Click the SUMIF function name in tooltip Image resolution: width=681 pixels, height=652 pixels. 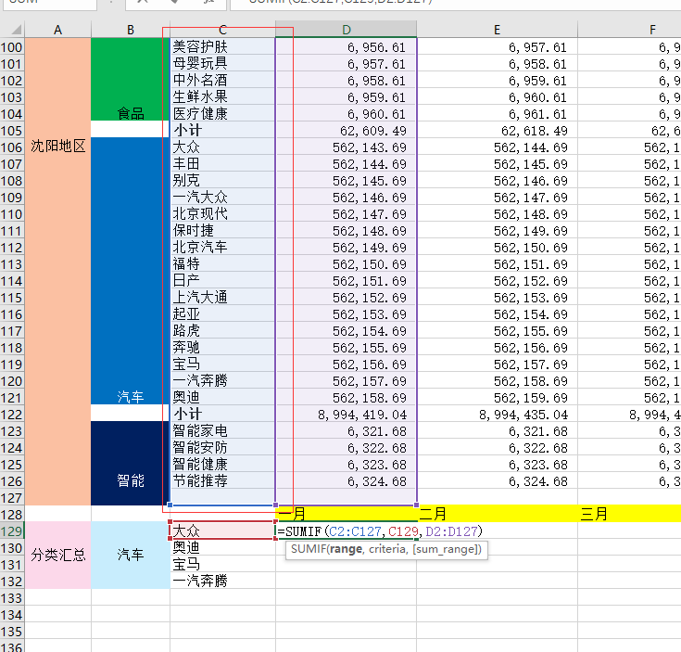[309, 549]
